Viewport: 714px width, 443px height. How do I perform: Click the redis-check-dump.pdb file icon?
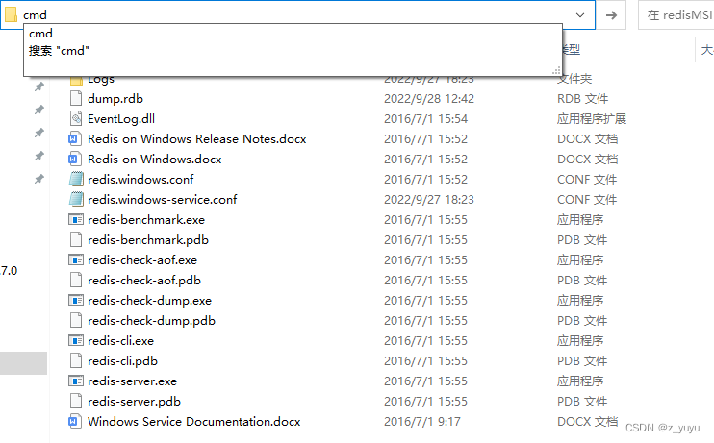click(76, 320)
